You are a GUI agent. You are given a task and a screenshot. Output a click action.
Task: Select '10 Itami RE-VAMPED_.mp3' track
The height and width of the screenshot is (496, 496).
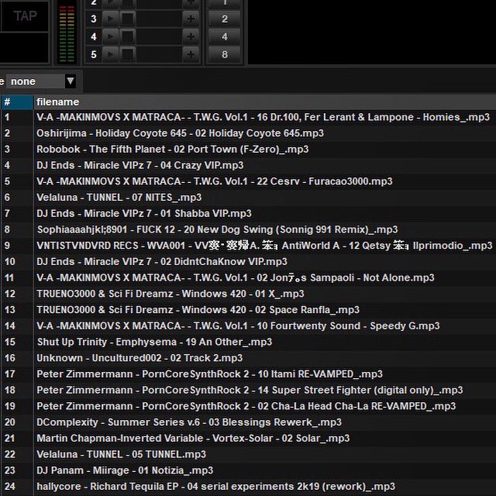[x=248, y=374]
